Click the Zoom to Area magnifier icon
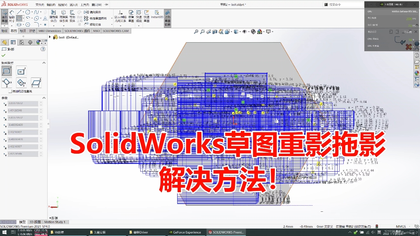Image resolution: width=420 pixels, height=236 pixels. point(202,32)
